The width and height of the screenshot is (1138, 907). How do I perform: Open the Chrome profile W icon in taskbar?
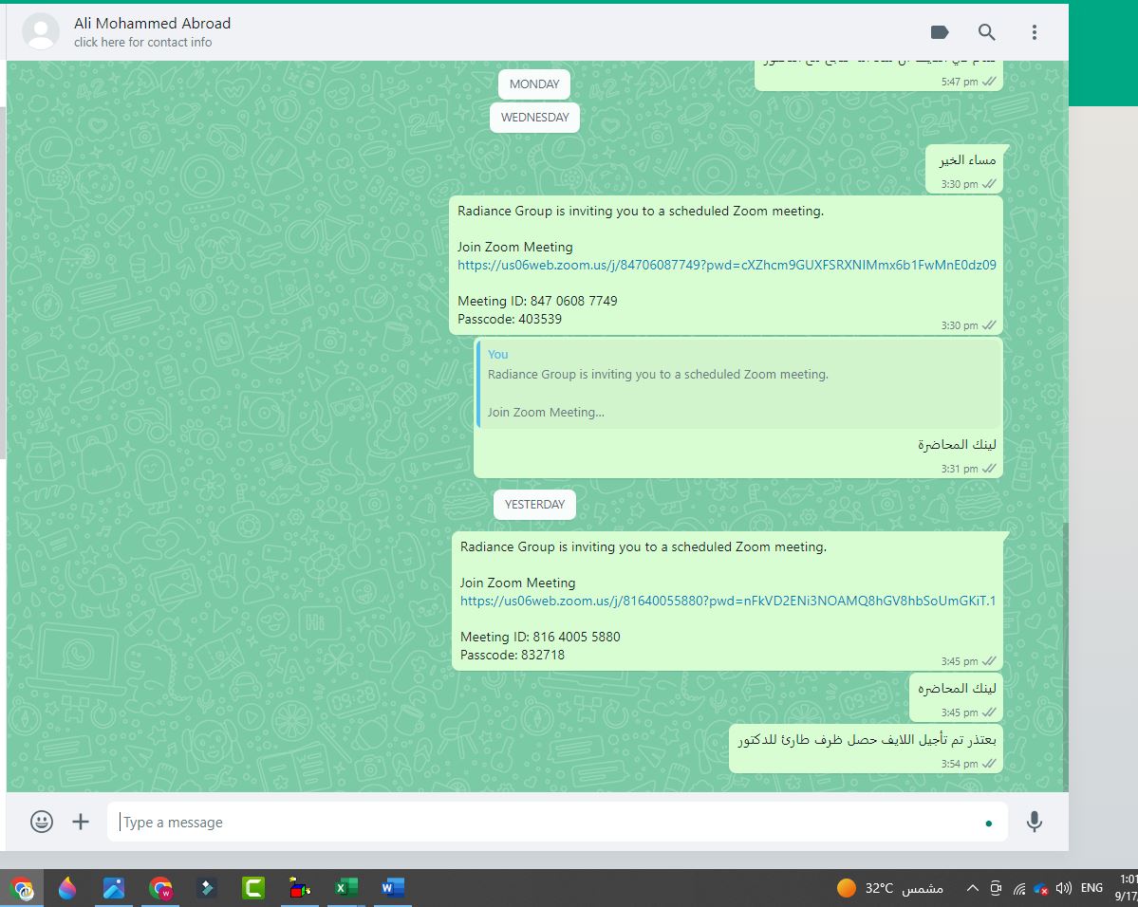click(160, 888)
